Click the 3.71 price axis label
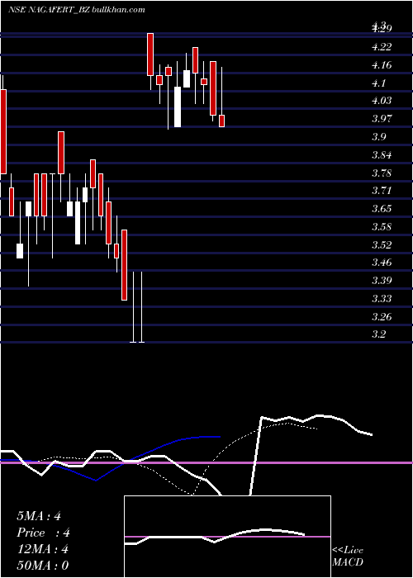413x578 pixels. point(382,191)
